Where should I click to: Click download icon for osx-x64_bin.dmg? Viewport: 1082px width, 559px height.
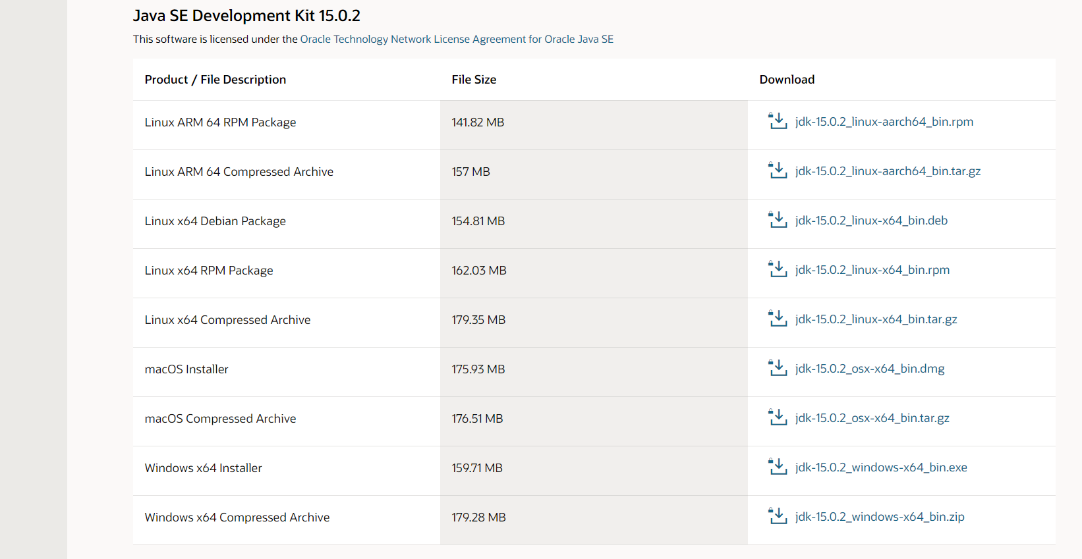[778, 368]
